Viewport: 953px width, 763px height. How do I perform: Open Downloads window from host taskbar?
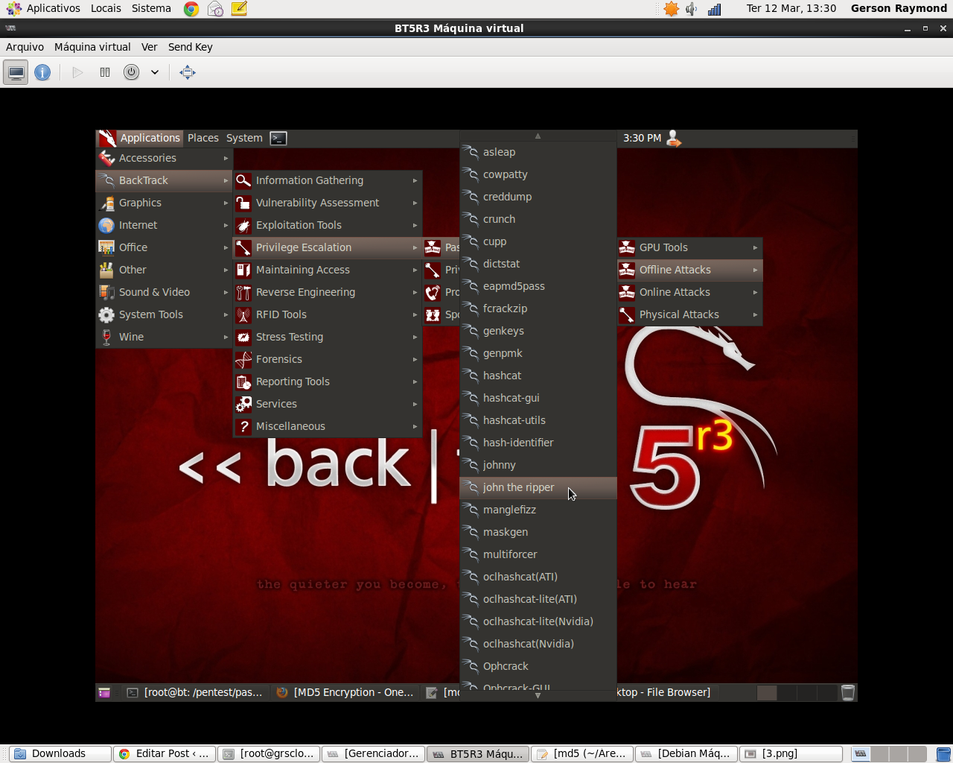[60, 753]
